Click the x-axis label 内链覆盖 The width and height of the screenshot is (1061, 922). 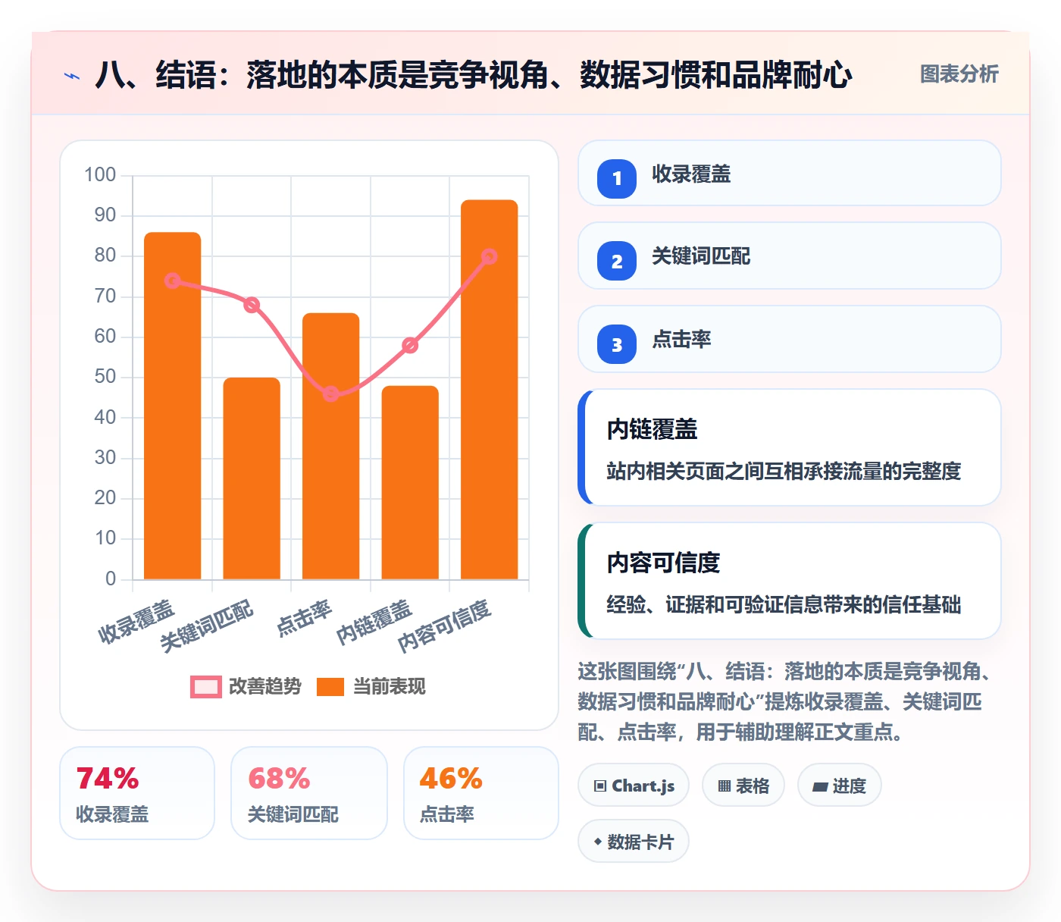point(374,623)
